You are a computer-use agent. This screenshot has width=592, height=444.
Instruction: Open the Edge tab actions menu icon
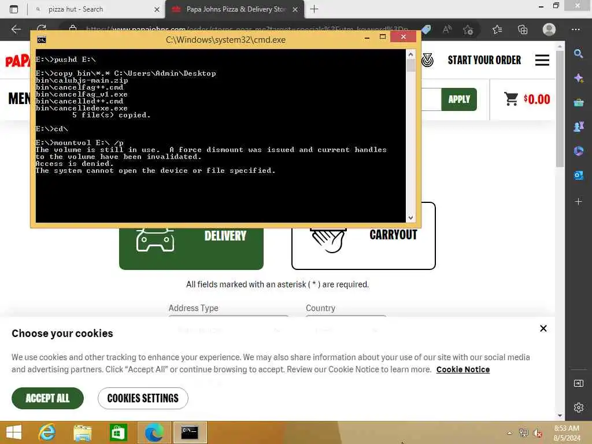point(14,9)
